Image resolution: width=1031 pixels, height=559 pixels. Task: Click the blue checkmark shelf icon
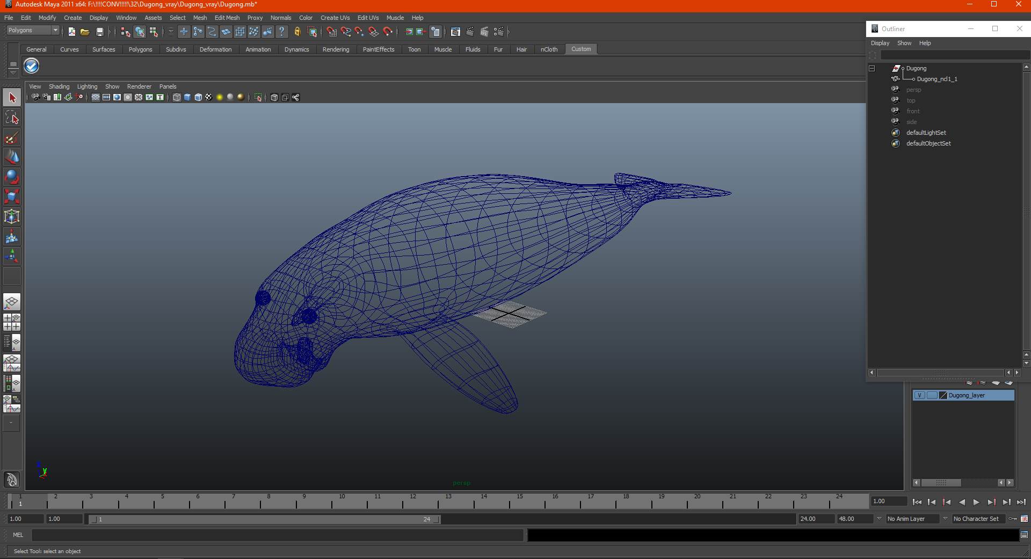click(32, 66)
